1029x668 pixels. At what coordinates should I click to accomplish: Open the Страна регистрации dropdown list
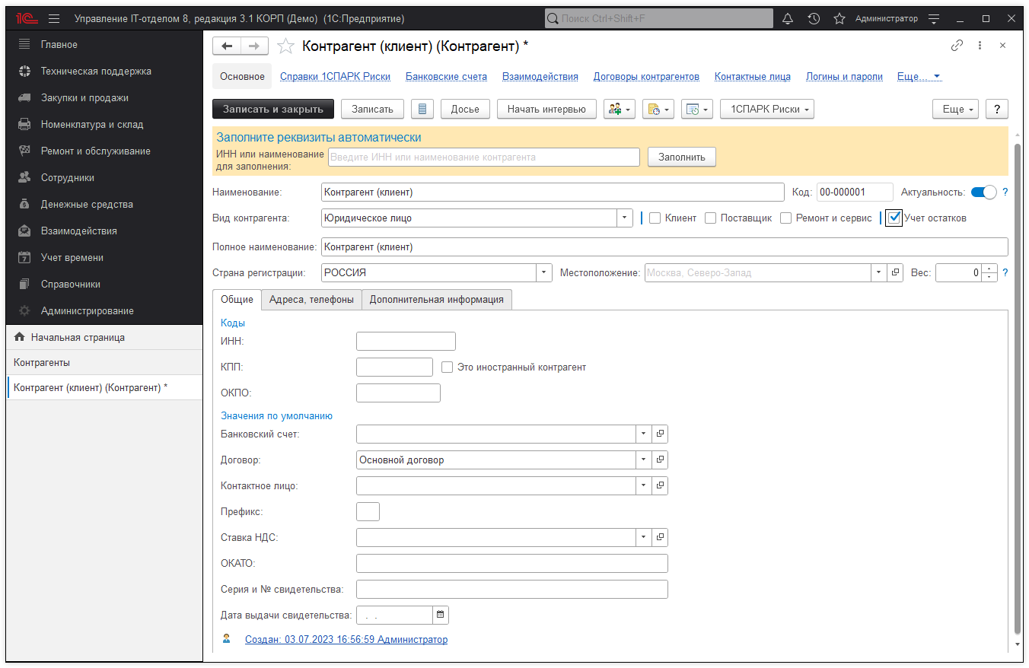tap(544, 272)
